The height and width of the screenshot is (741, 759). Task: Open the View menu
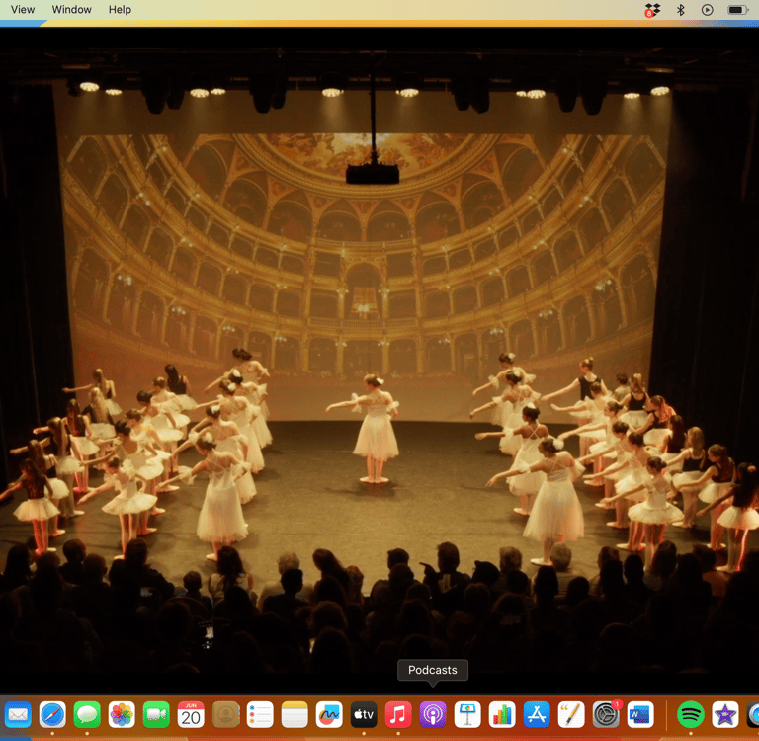23,10
